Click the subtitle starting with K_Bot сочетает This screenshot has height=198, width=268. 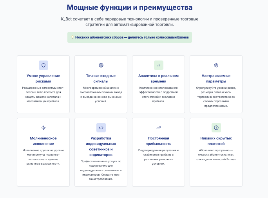click(x=130, y=22)
